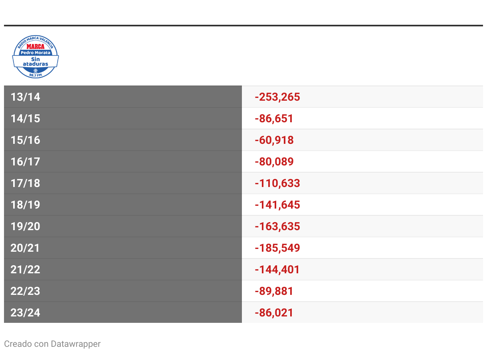Screen dimensions: 487x354
Task: Select the -110,633 value cell
Action: (277, 183)
